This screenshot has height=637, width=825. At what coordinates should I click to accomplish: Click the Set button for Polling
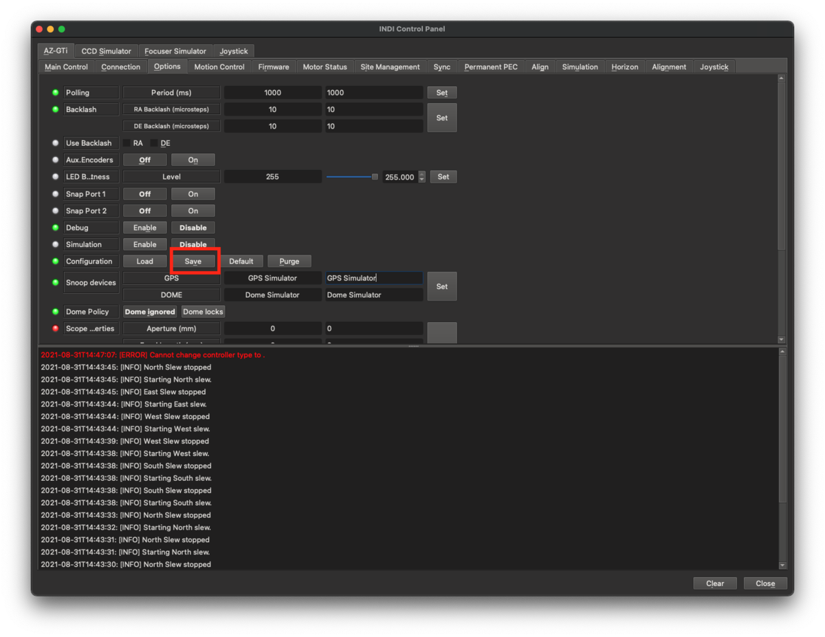(x=442, y=93)
